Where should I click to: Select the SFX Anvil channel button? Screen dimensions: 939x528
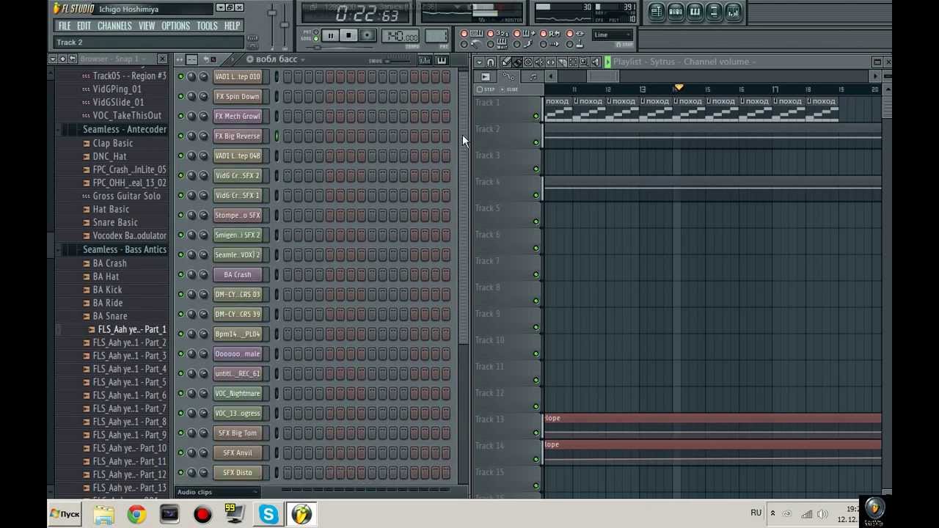238,452
